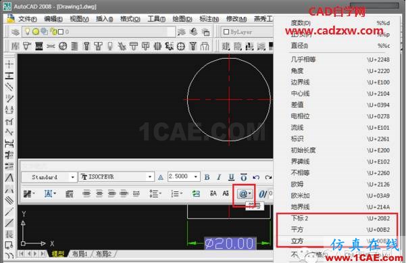This screenshot has height=263, width=406.
Task: Toggle Underline text formatting
Action: (x=231, y=177)
